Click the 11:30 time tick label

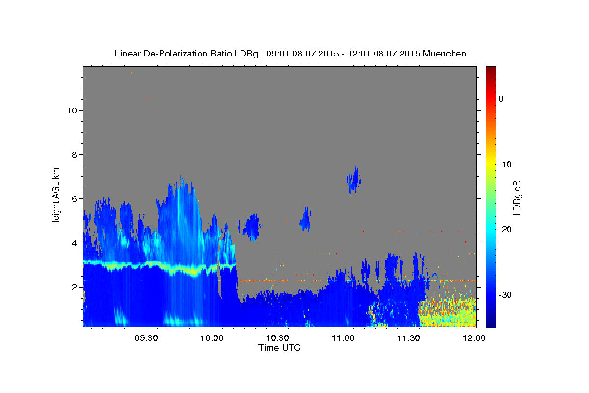point(408,338)
